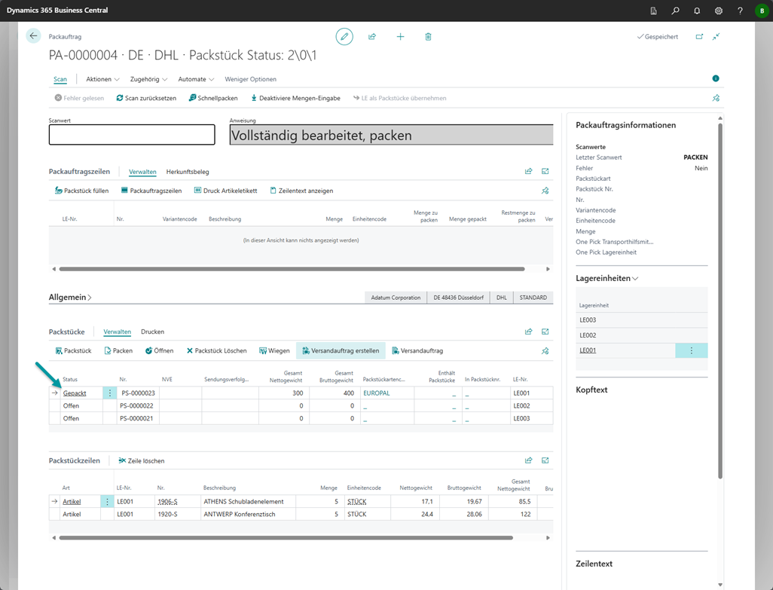Switch to the Drucken tab in Packstücke
This screenshot has width=773, height=590.
[152, 332]
